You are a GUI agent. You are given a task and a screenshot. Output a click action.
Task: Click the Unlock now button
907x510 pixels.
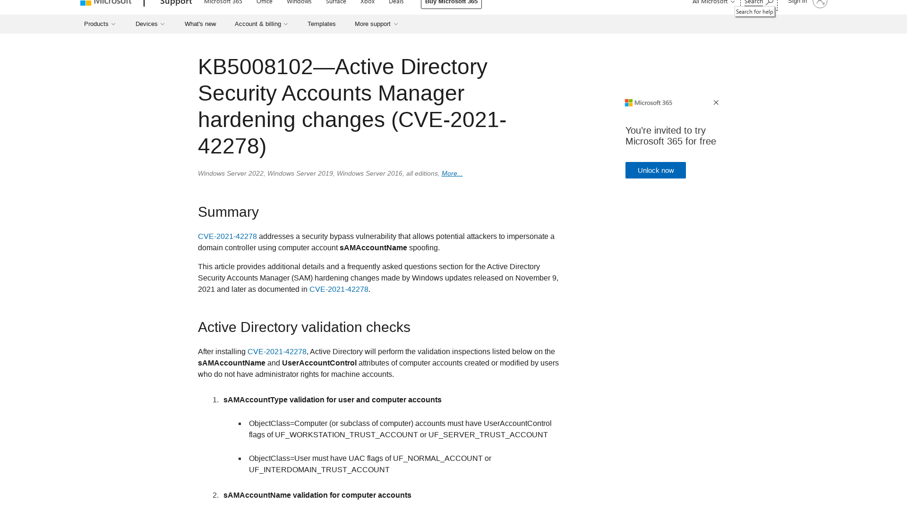coord(656,170)
